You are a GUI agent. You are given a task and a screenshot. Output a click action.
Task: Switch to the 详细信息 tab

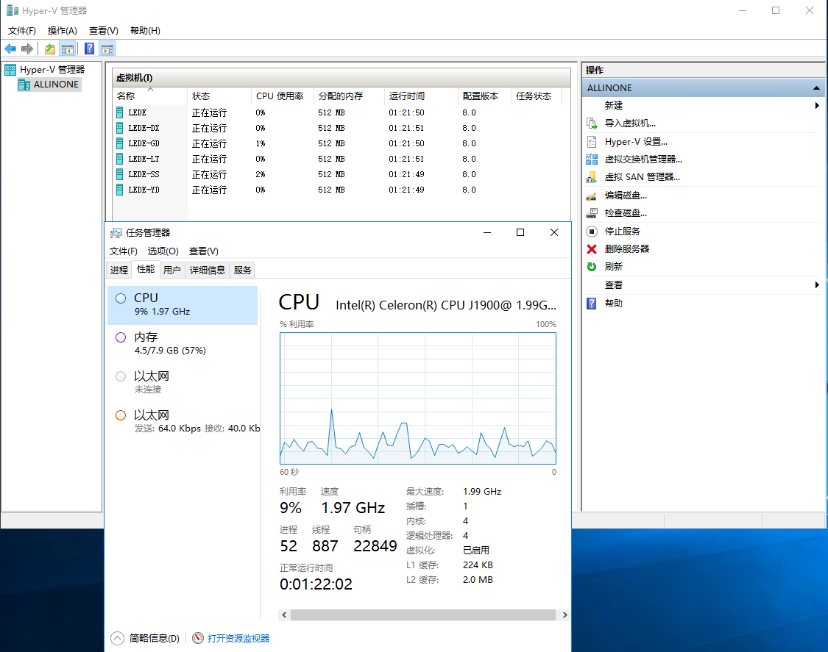207,270
